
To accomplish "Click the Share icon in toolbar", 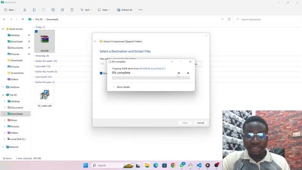I will click(x=62, y=10).
